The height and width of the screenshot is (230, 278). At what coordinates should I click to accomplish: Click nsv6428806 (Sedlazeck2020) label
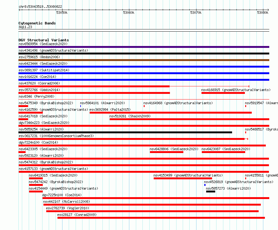pos(174,149)
